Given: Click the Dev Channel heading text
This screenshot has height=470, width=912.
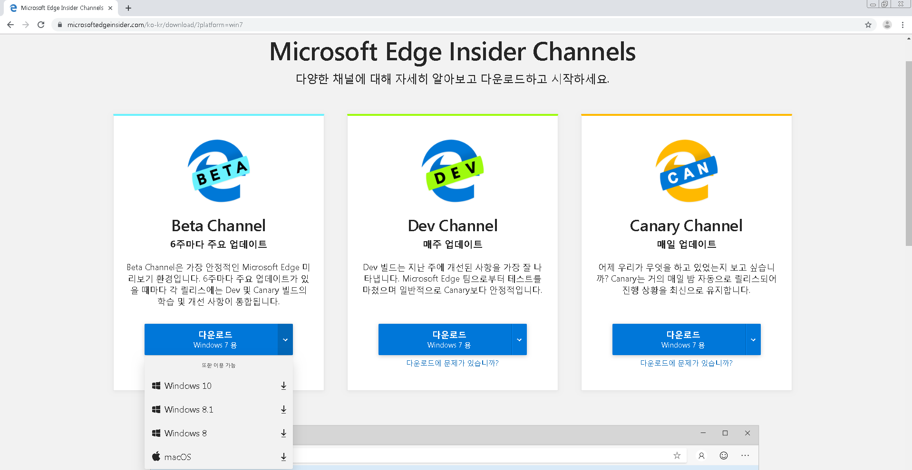Looking at the screenshot, I should coord(453,226).
